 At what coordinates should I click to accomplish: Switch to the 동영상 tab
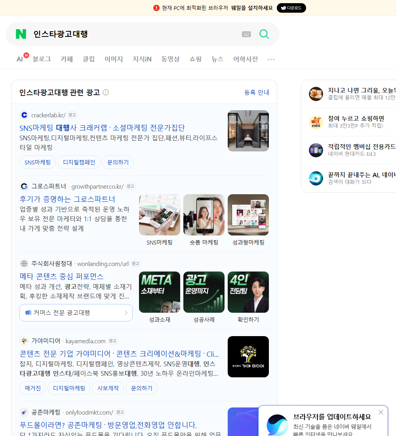click(x=170, y=59)
